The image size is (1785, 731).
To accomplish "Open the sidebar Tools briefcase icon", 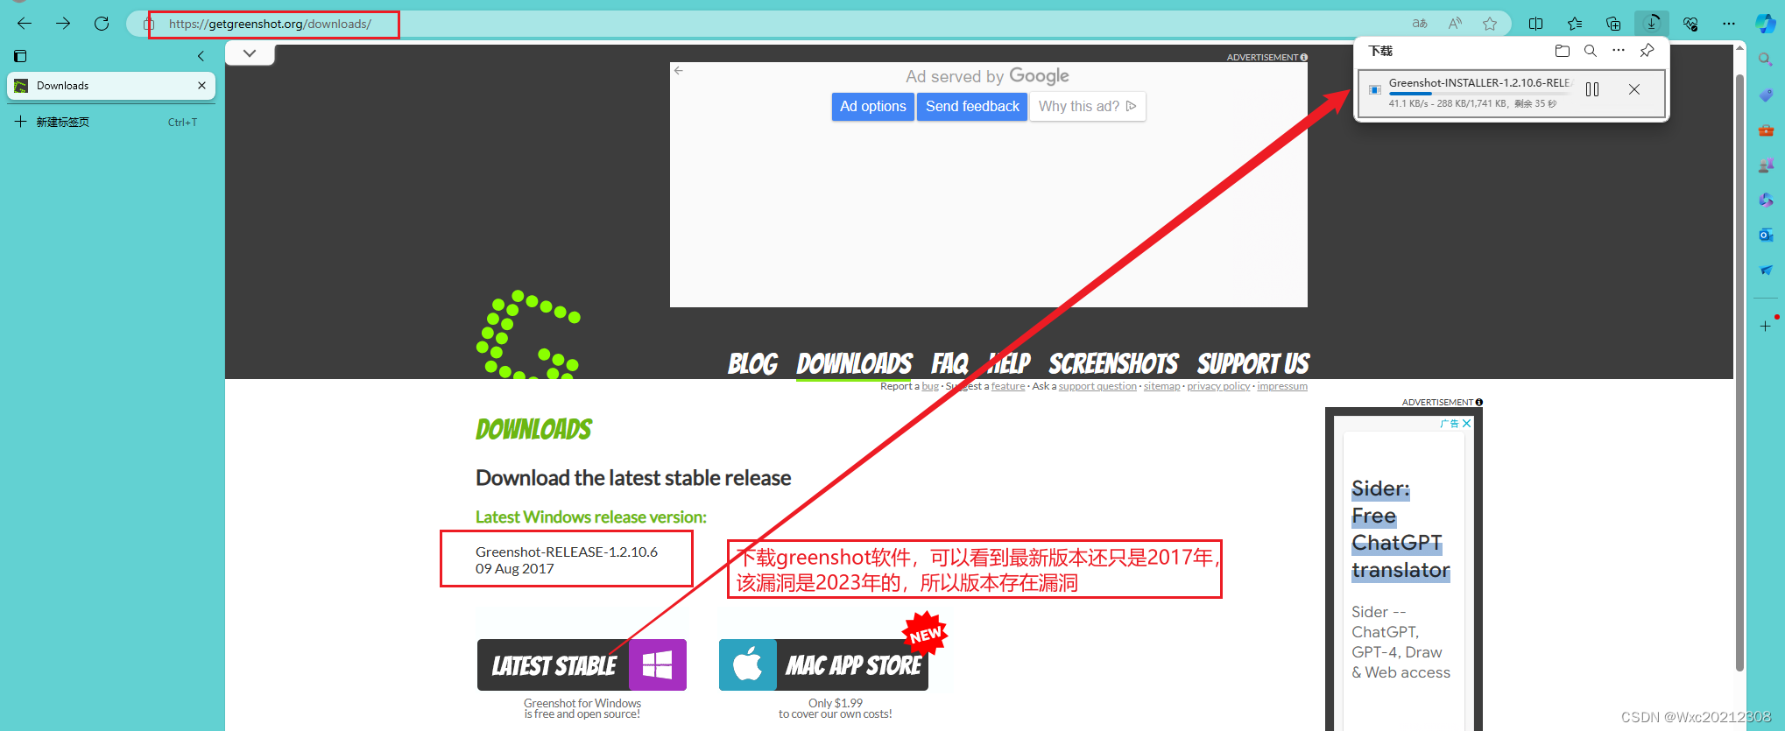I will pyautogui.click(x=1766, y=130).
